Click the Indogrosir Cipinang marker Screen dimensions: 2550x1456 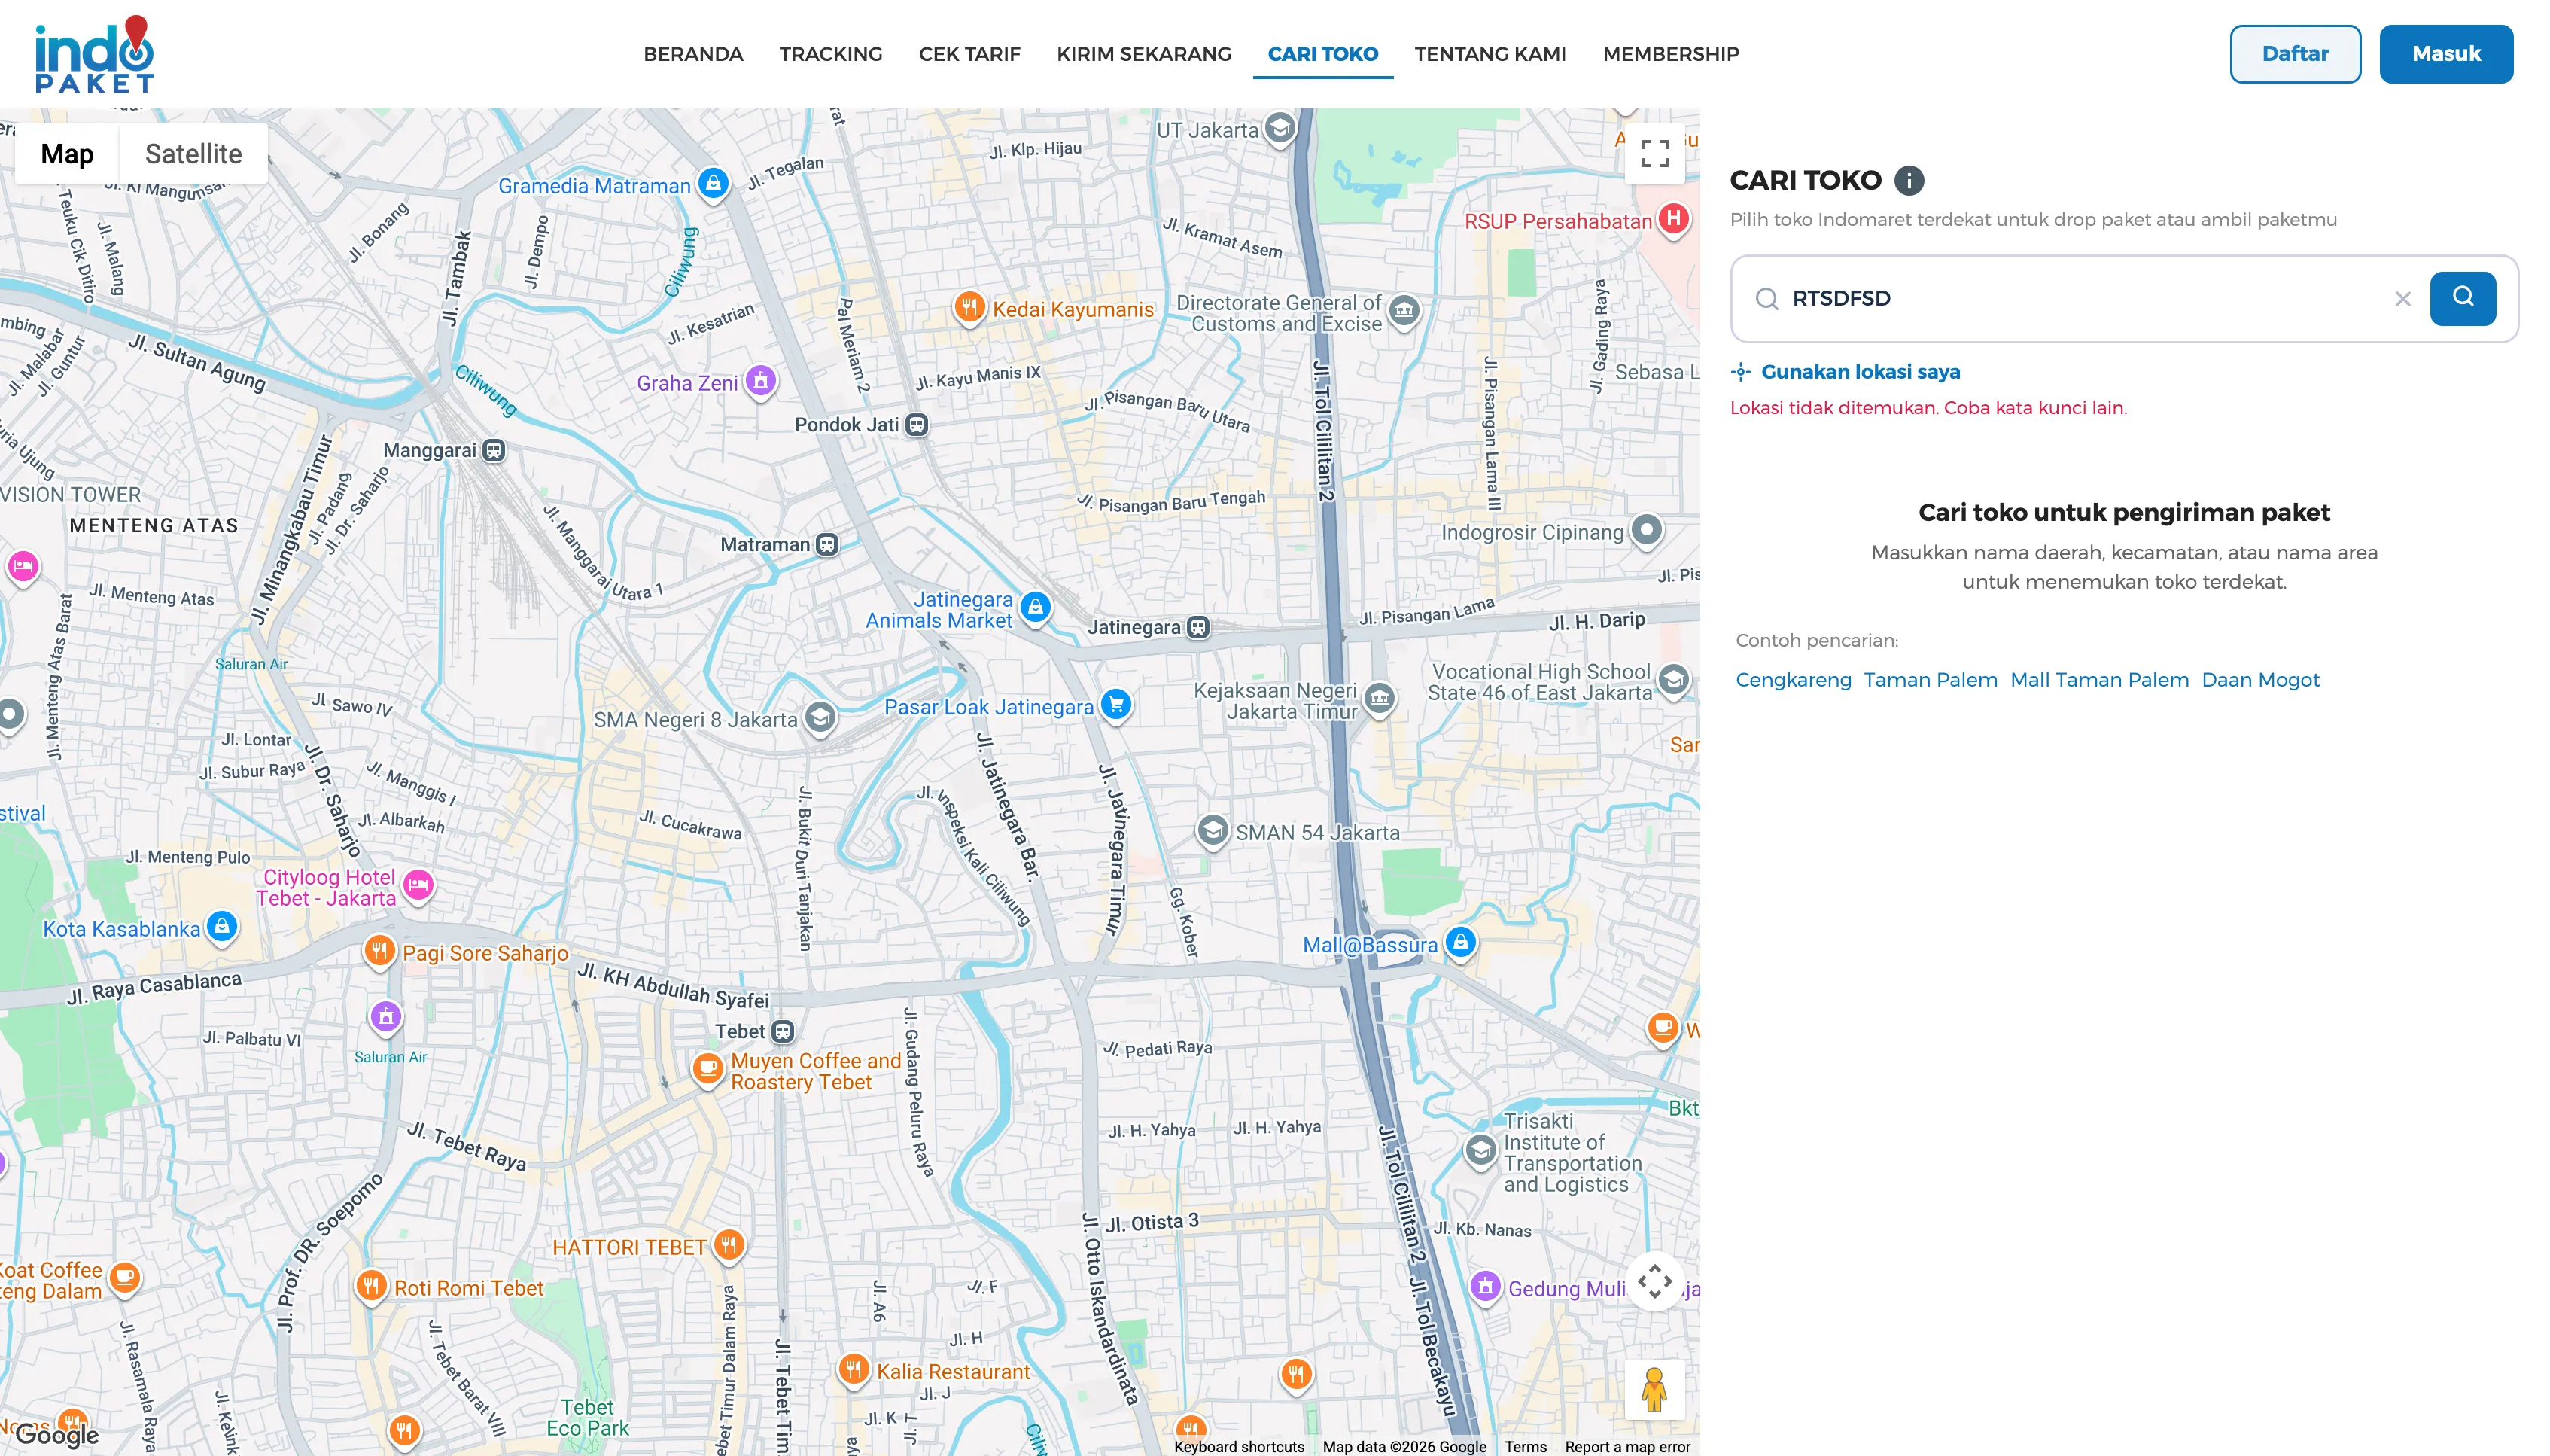click(x=1646, y=530)
